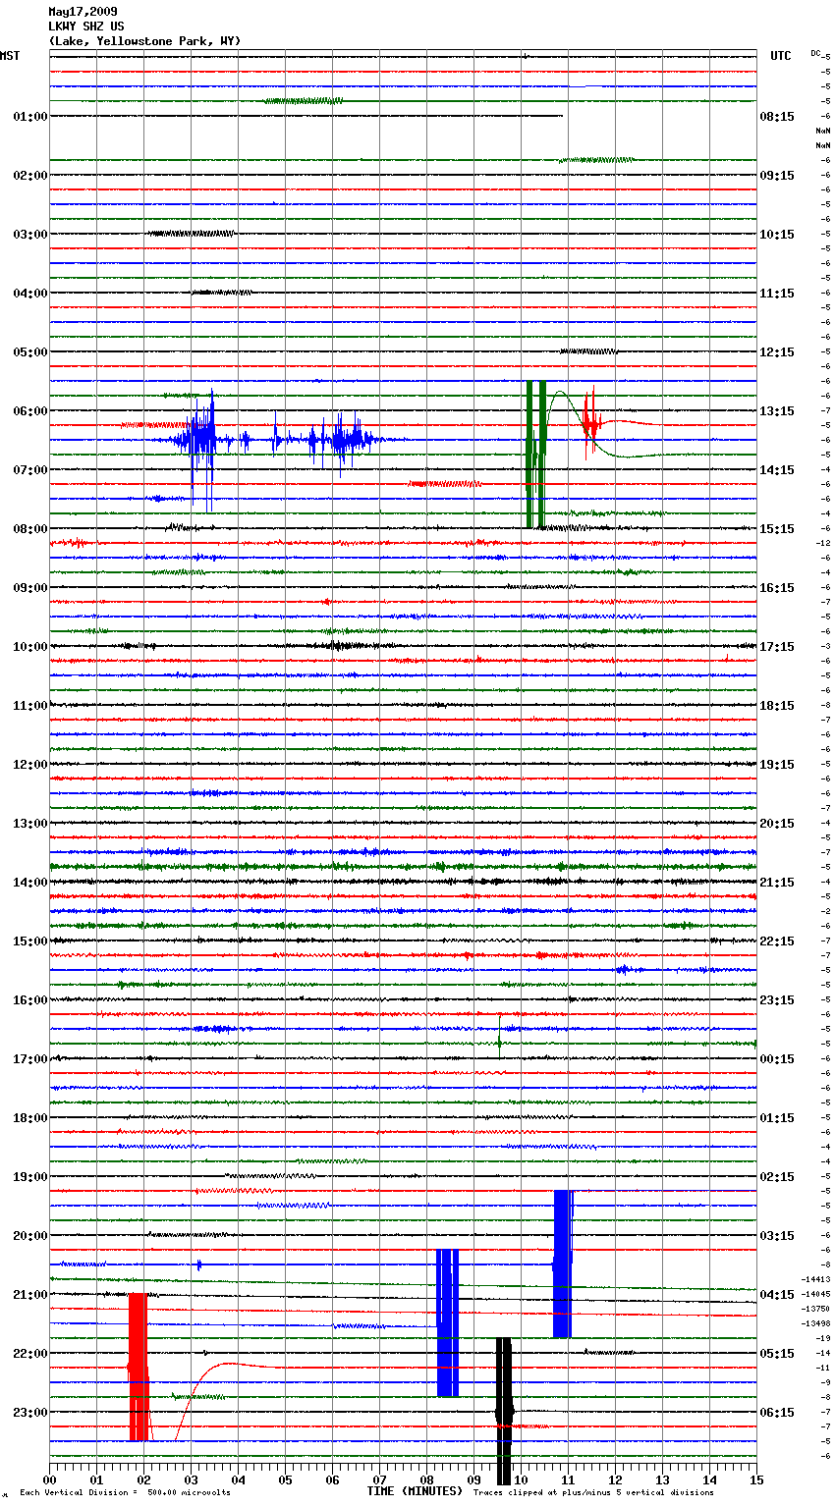Click the 06:15 UTC time label
The height and width of the screenshot is (1506, 835).
[x=776, y=1412]
